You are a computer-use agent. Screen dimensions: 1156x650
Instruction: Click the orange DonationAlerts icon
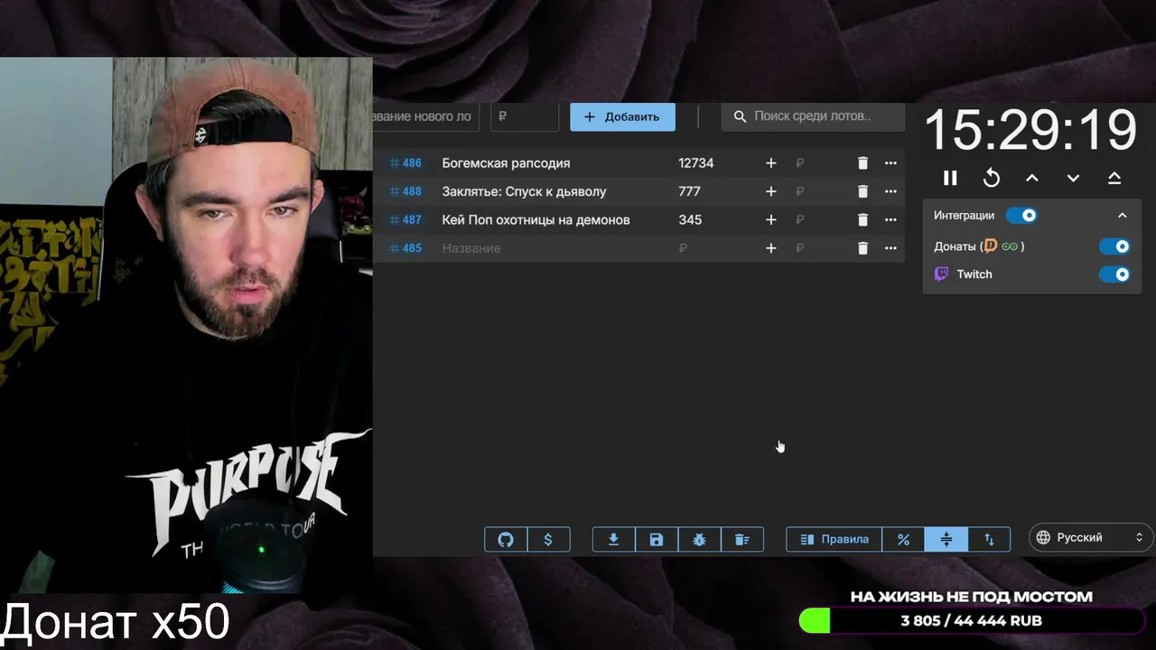(x=991, y=246)
